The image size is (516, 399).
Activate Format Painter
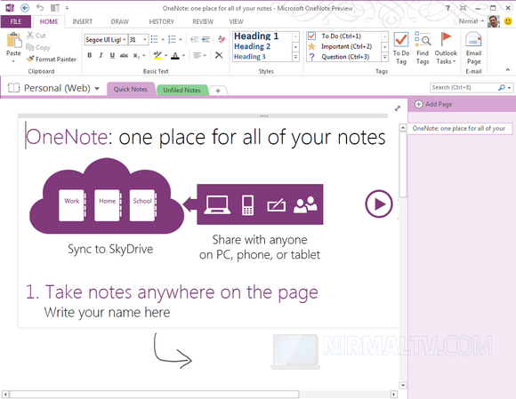click(x=52, y=60)
